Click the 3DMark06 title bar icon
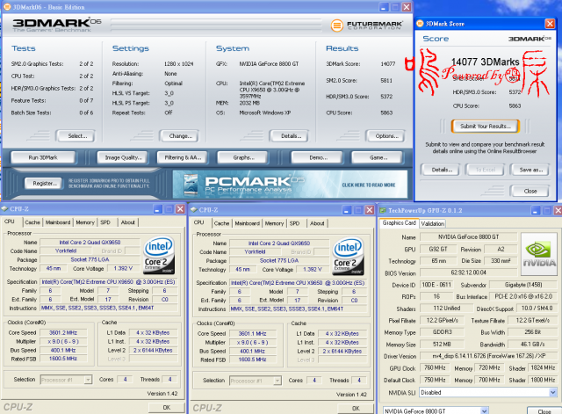The width and height of the screenshot is (562, 414). [x=7, y=7]
